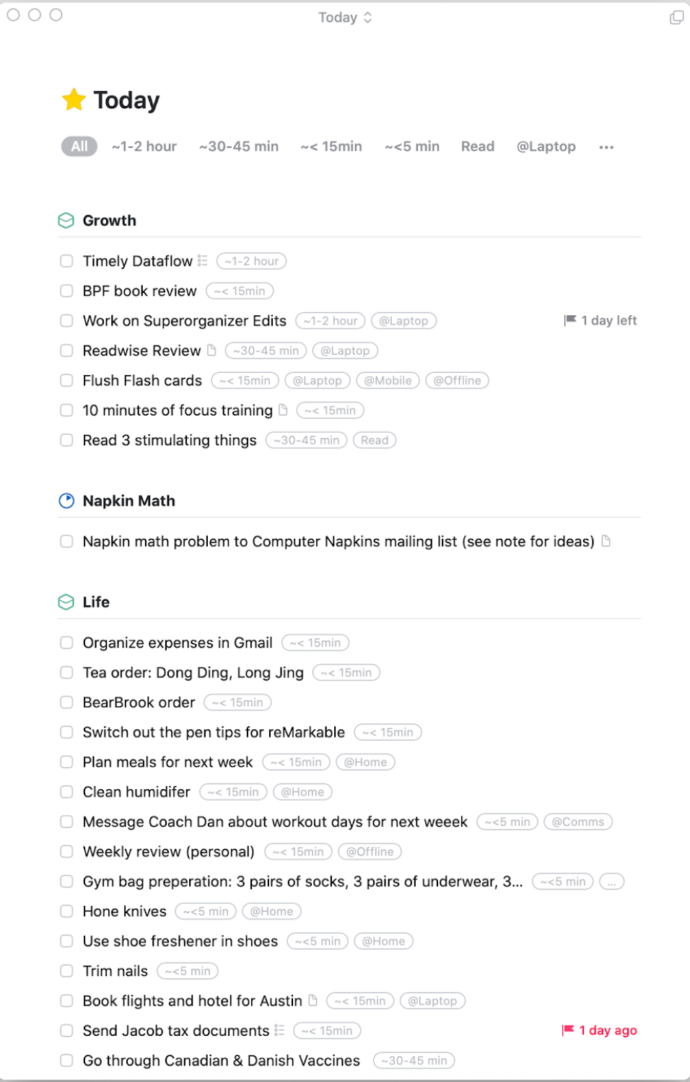Click the deadline flag on Superorganizer Edits
Image resolution: width=690 pixels, height=1082 pixels.
pyautogui.click(x=570, y=320)
